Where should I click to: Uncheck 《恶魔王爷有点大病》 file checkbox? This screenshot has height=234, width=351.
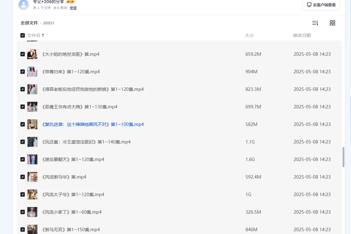click(23, 107)
